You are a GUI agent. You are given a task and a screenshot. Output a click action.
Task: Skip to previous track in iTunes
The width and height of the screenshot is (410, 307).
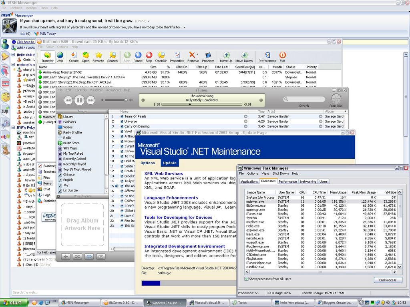pos(68,100)
